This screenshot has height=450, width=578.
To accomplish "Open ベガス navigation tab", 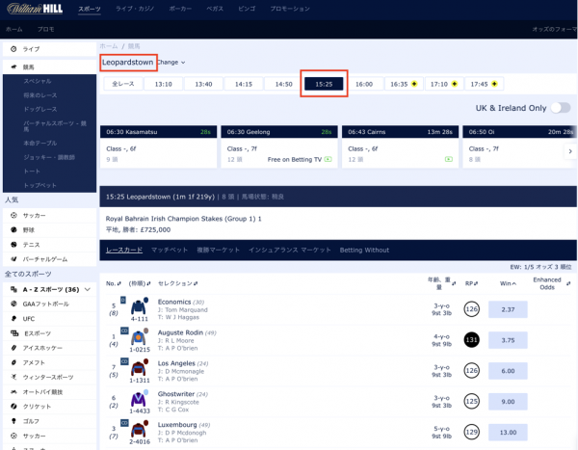I will tap(215, 9).
